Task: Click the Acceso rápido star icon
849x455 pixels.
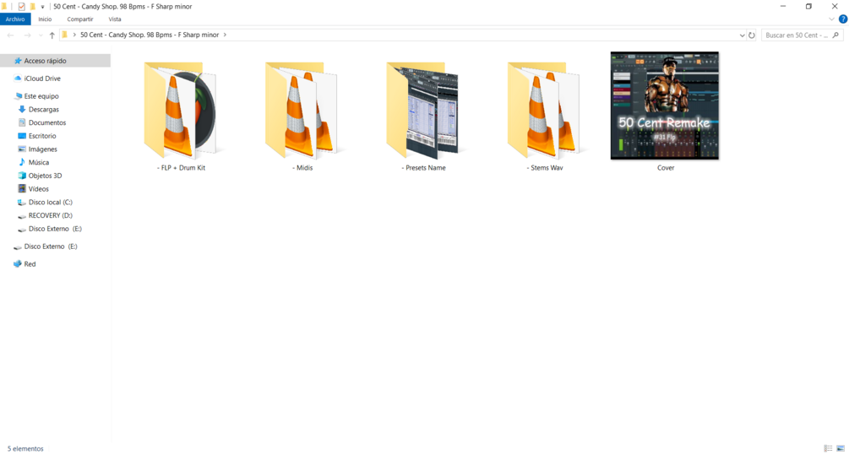Action: (18, 61)
